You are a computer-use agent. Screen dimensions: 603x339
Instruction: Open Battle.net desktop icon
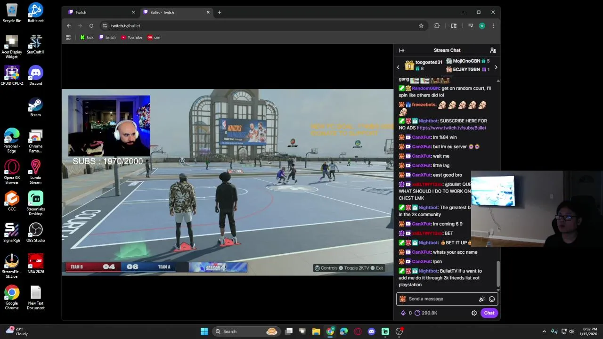pyautogui.click(x=35, y=13)
